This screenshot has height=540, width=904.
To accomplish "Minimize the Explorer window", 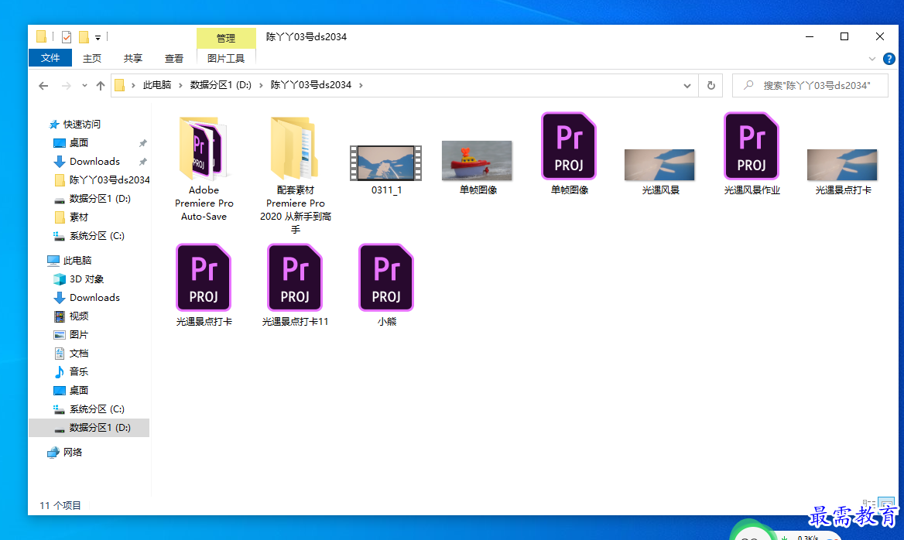I will (x=809, y=36).
